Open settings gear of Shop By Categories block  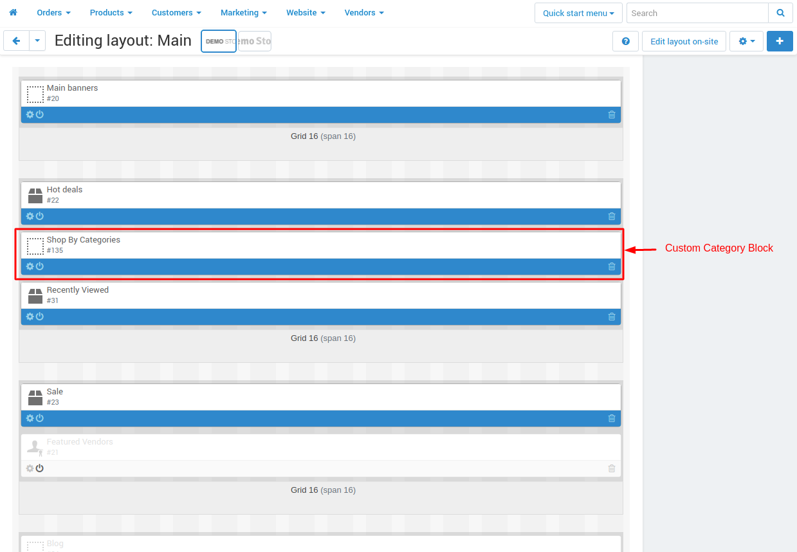[x=30, y=266]
